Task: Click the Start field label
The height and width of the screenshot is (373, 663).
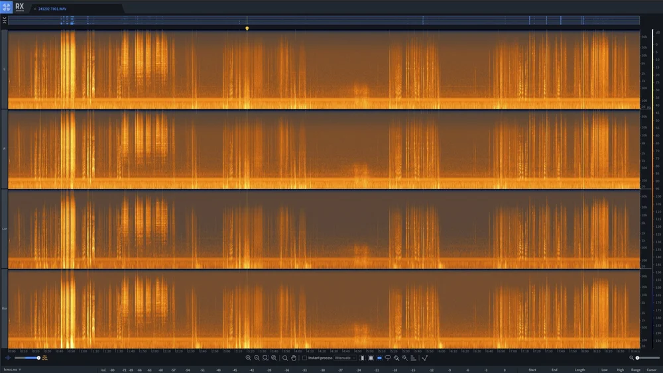Action: click(x=532, y=370)
